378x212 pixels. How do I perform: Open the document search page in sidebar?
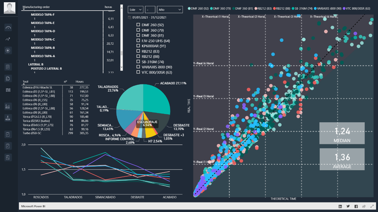coord(8,157)
